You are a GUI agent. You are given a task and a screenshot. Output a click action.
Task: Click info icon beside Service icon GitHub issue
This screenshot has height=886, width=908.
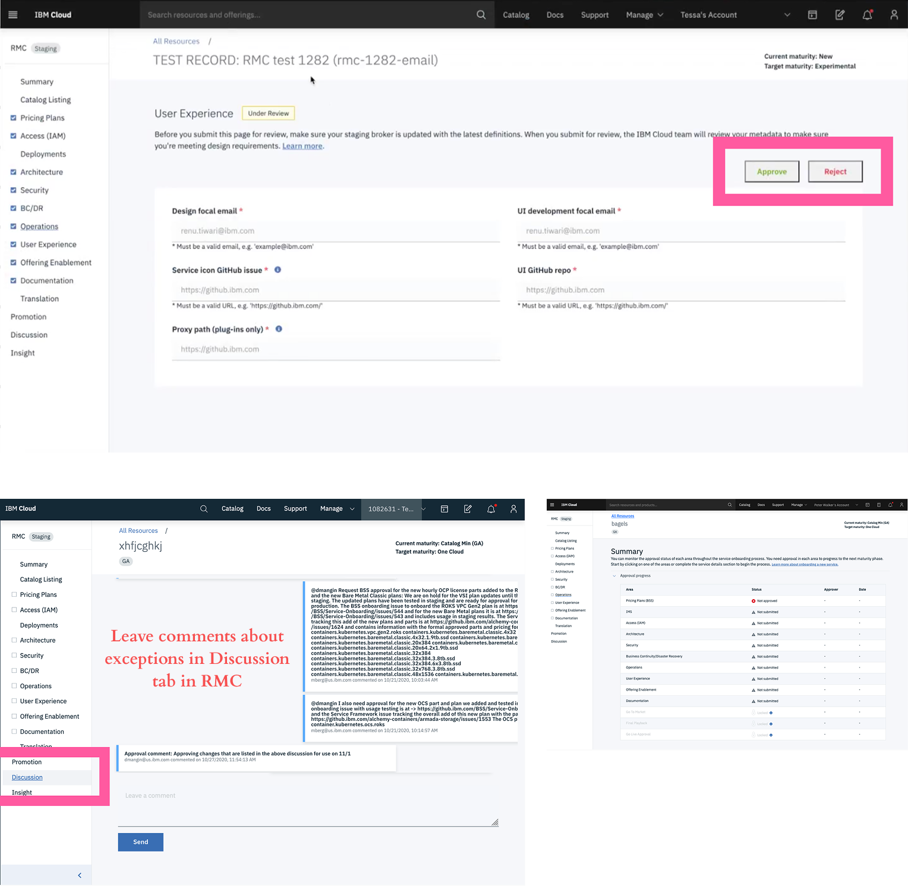coord(278,270)
